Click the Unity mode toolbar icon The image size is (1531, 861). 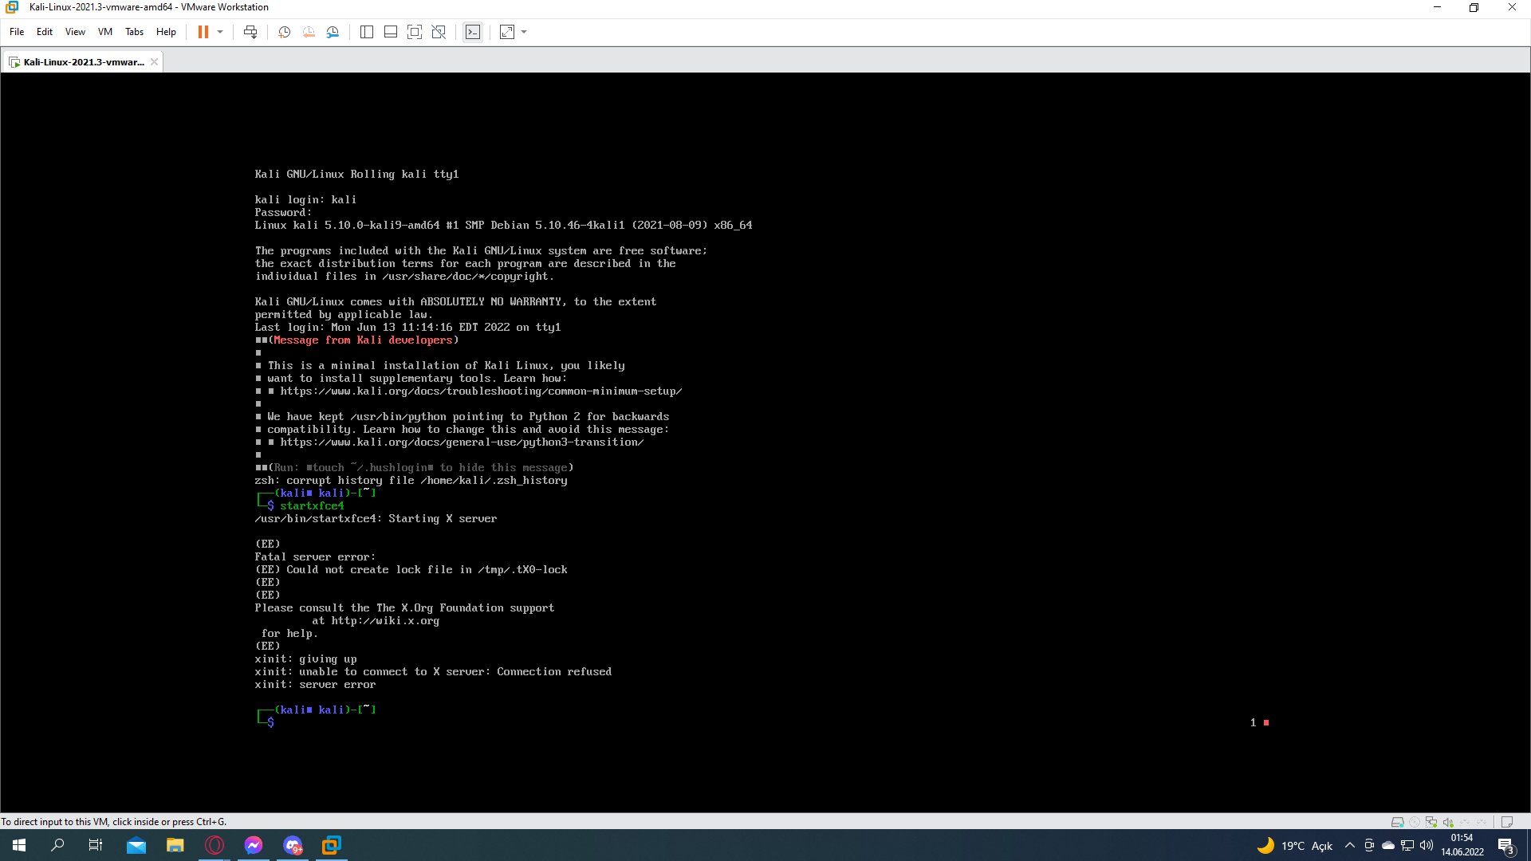(439, 32)
